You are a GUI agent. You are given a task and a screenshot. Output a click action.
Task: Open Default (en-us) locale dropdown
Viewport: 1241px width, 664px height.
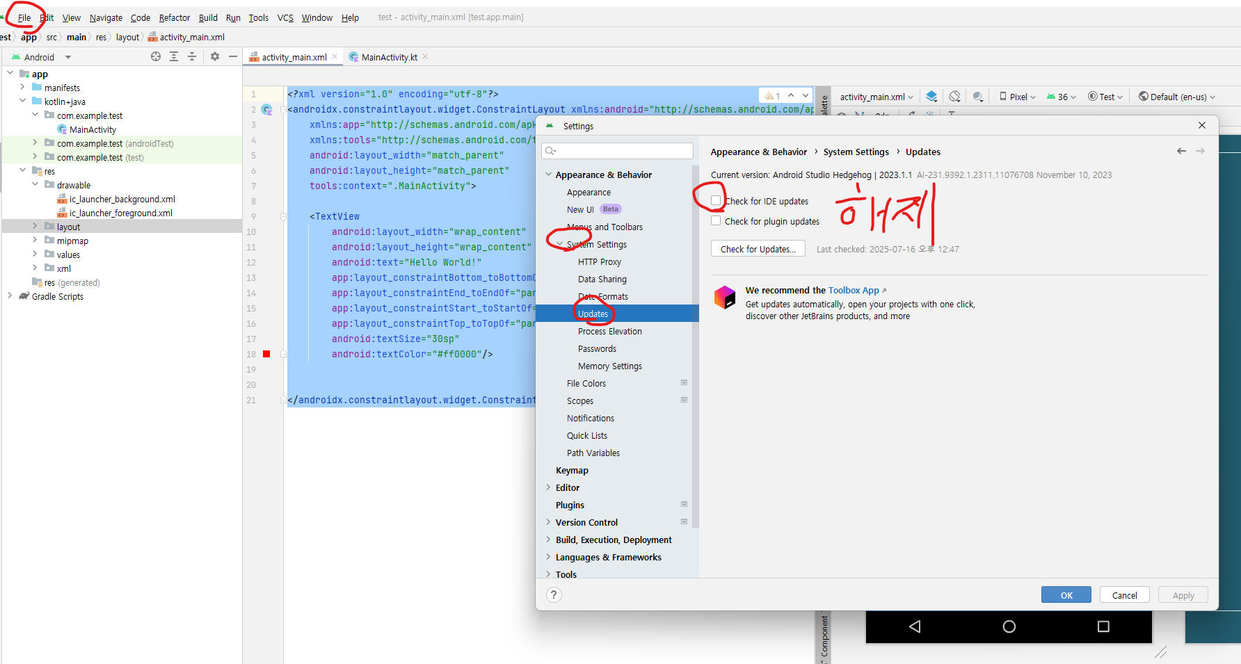coord(1177,97)
